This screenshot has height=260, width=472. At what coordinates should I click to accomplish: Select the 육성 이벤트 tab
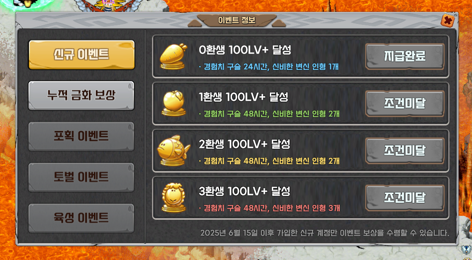pyautogui.click(x=81, y=218)
